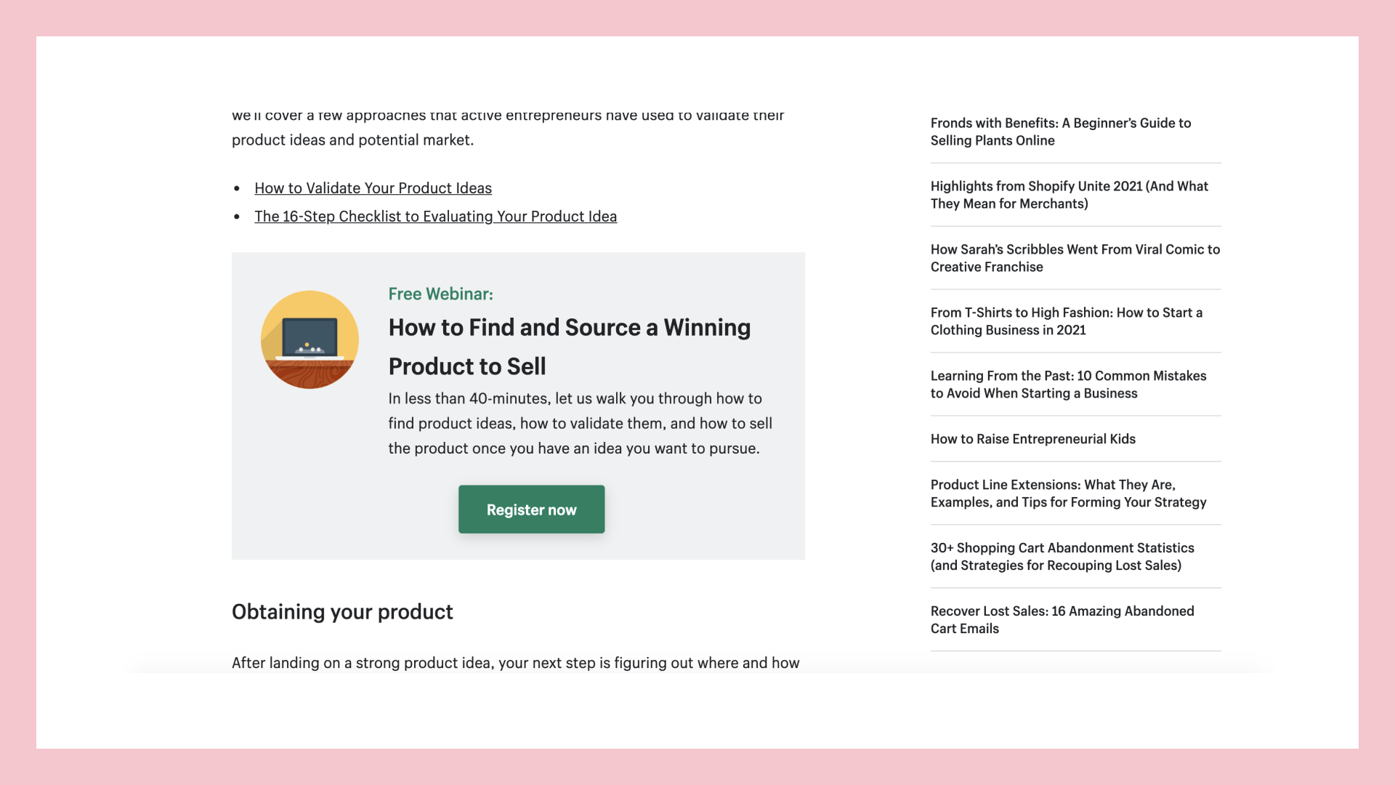Open 30+ Shopping Cart Abandonment Statistics article
Viewport: 1395px width, 785px height.
coord(1062,557)
